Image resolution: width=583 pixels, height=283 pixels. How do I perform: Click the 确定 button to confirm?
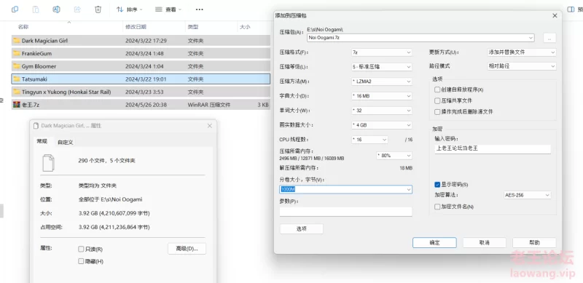click(x=434, y=242)
